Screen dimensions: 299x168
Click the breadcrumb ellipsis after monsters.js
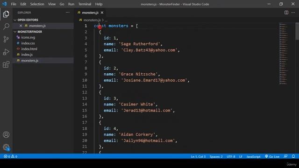coord(106,20)
